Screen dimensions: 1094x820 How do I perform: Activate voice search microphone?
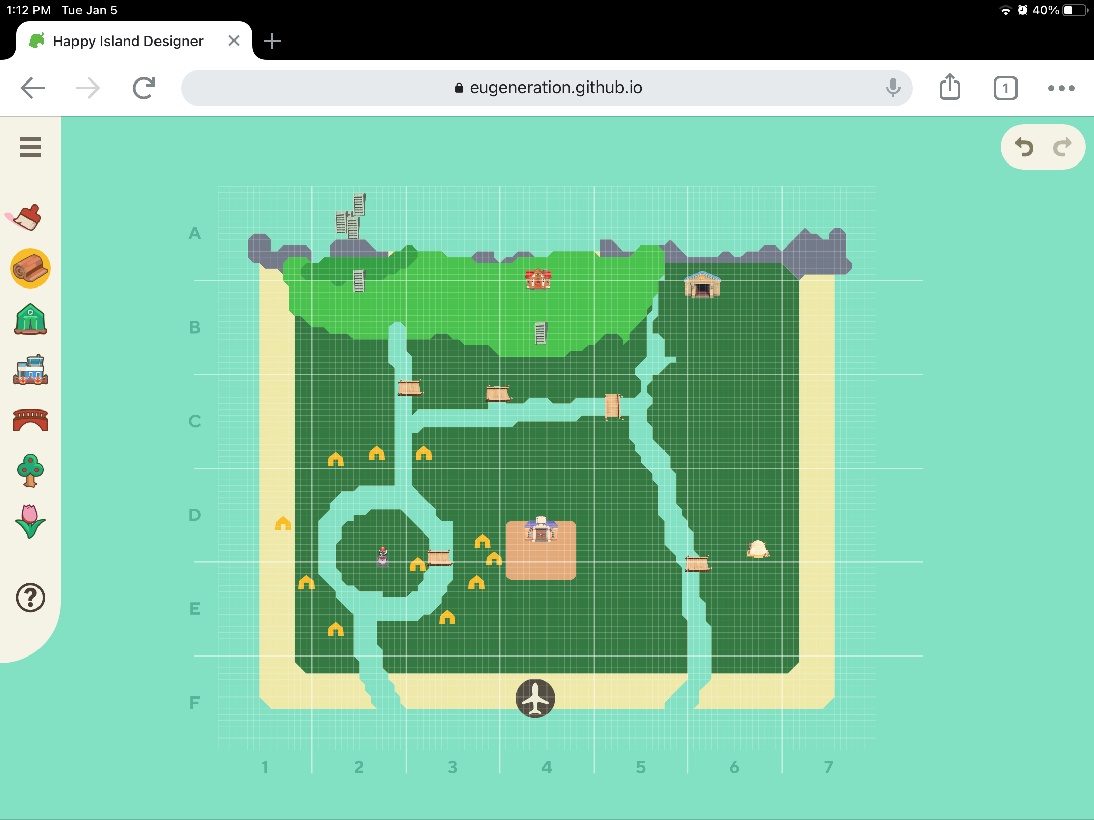(893, 88)
